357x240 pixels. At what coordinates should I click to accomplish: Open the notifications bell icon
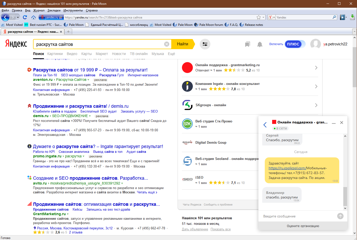(260, 44)
